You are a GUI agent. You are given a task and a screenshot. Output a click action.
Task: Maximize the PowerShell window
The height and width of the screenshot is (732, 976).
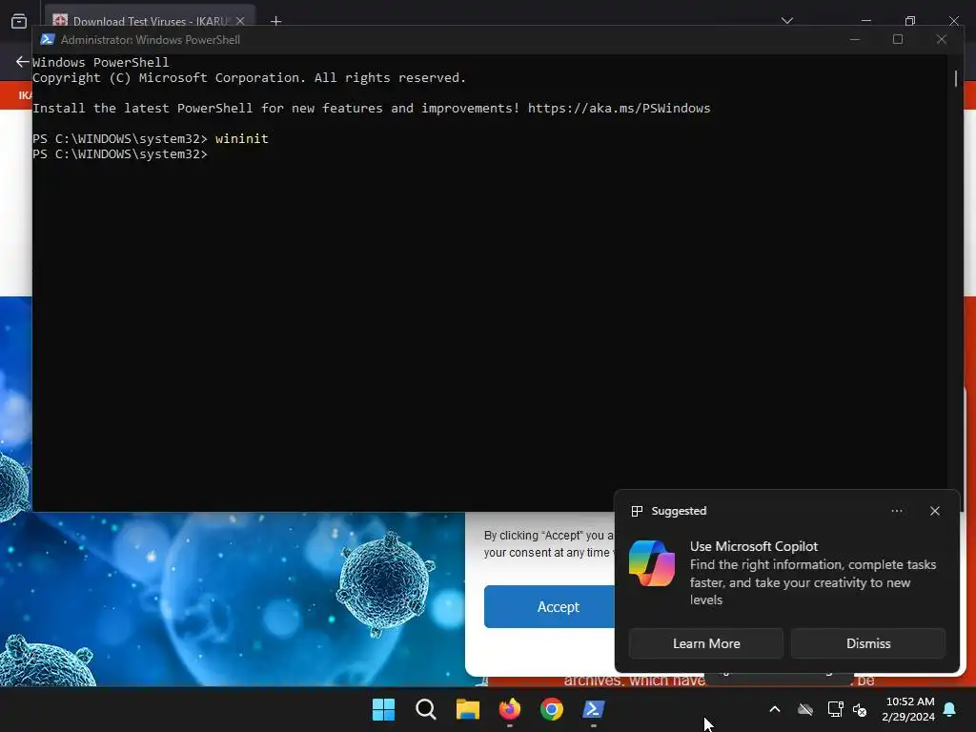point(898,39)
